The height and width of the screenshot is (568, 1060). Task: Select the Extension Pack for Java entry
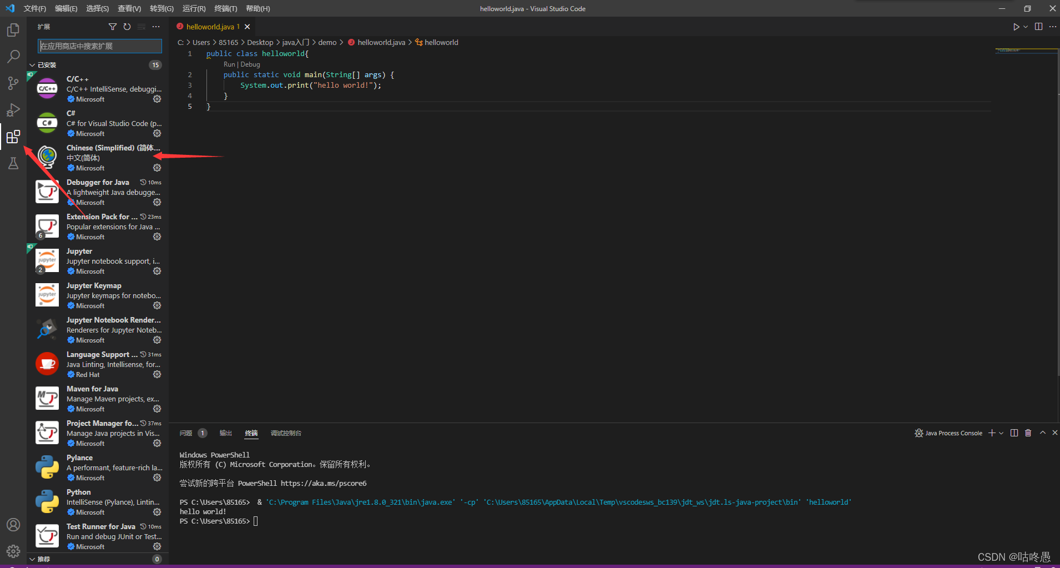pyautogui.click(x=98, y=227)
